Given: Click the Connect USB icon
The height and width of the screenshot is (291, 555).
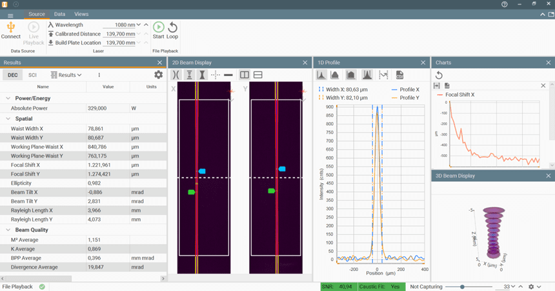Looking at the screenshot, I should pyautogui.click(x=11, y=27).
